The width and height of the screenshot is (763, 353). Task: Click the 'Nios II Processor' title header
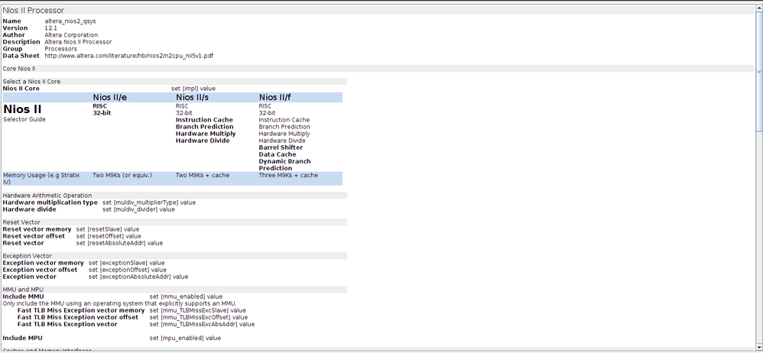coord(34,10)
